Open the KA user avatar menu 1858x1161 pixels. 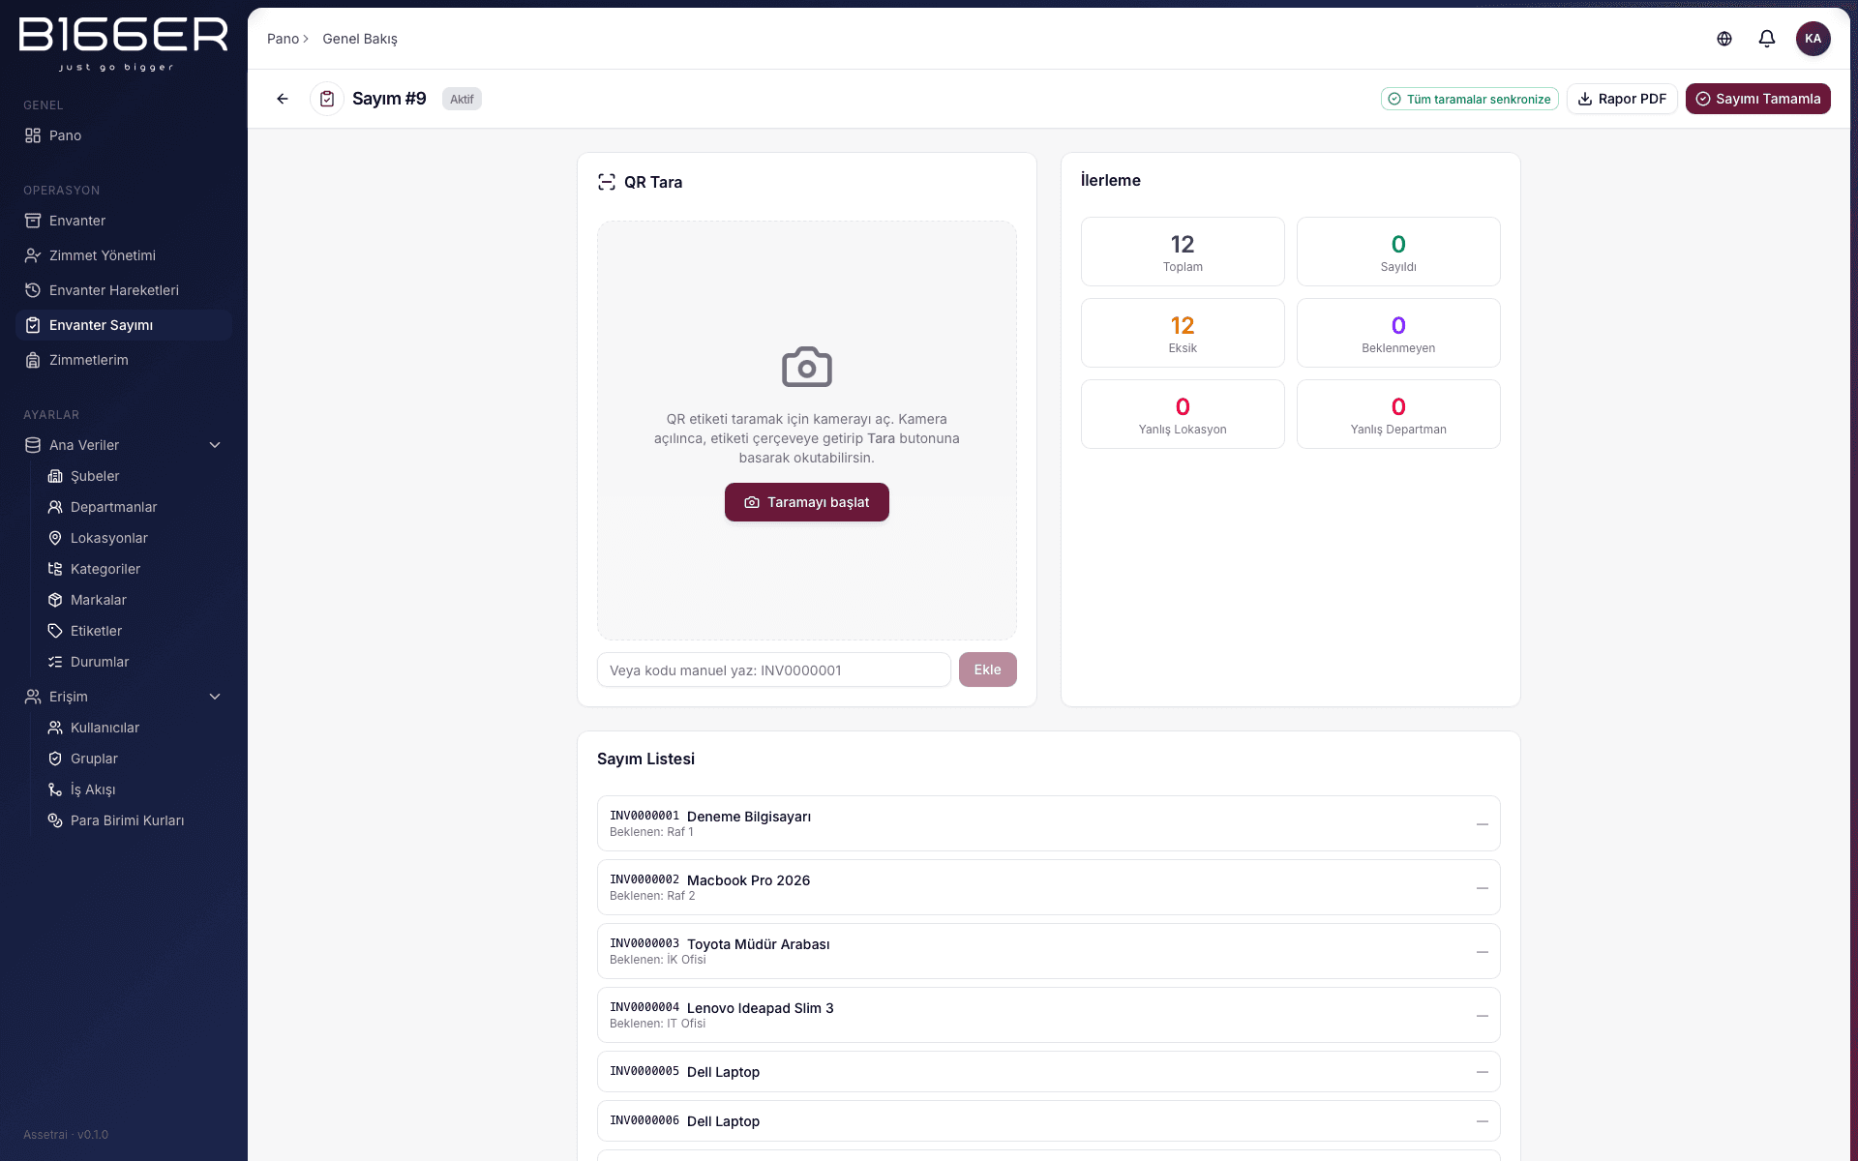(1813, 39)
